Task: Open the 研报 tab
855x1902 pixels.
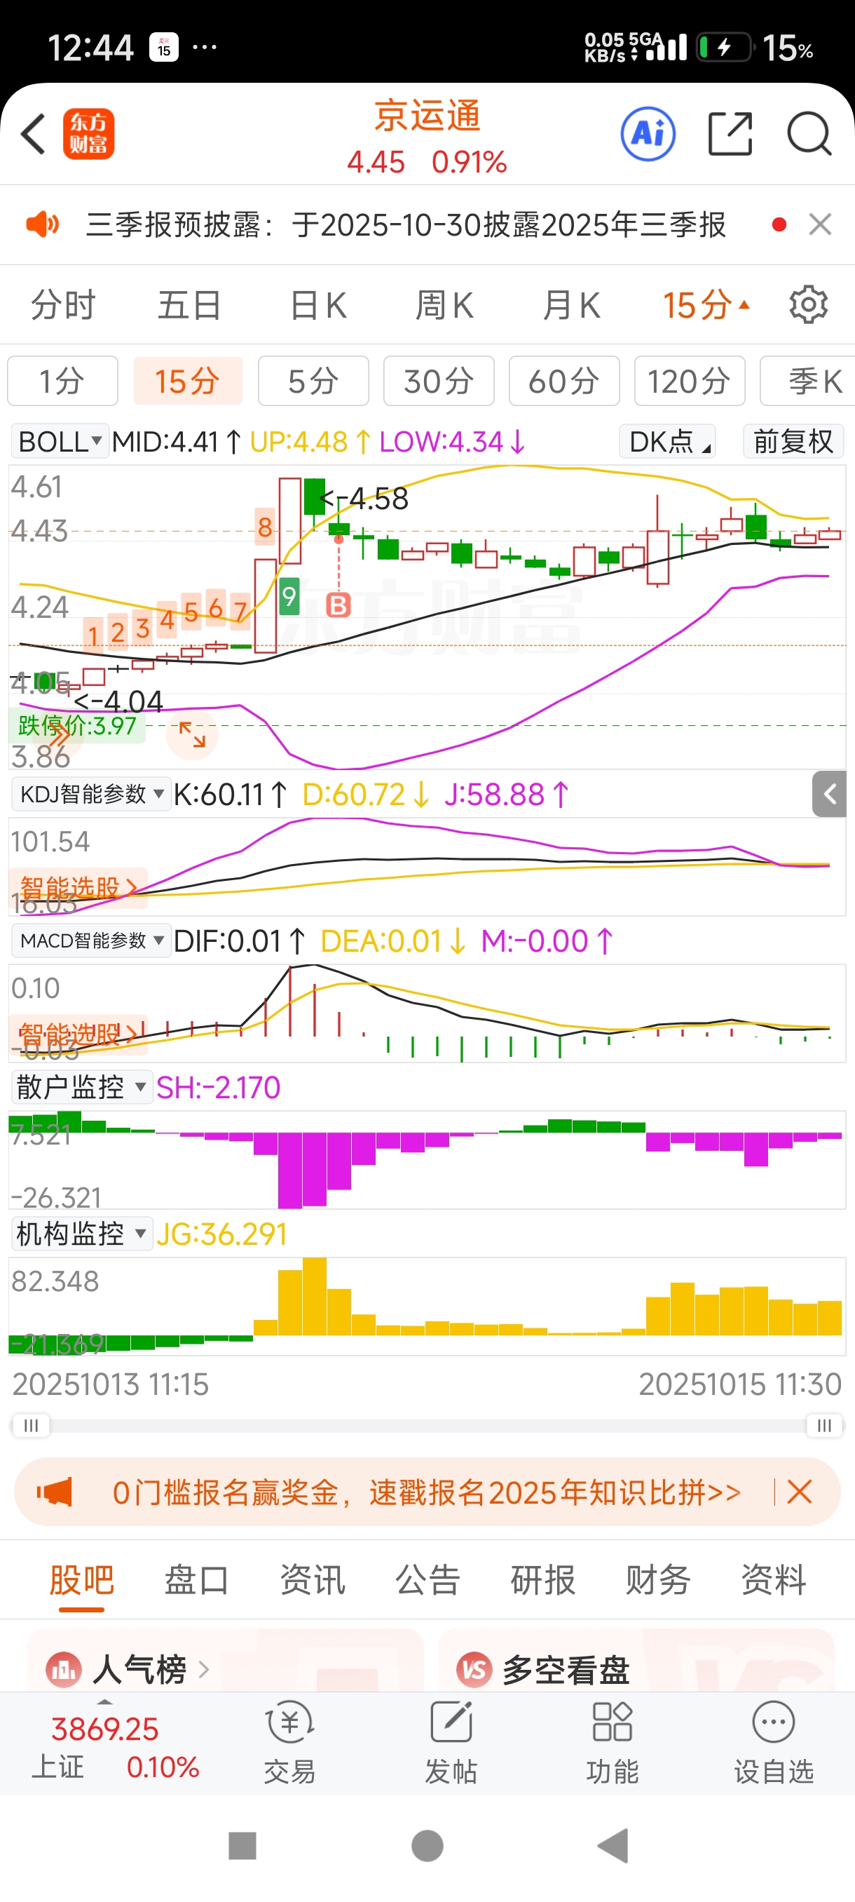Action: point(543,1580)
